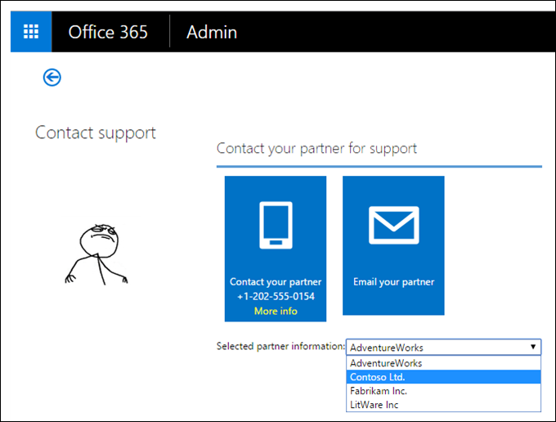
Task: Click the Office 365 header title
Action: tap(108, 32)
